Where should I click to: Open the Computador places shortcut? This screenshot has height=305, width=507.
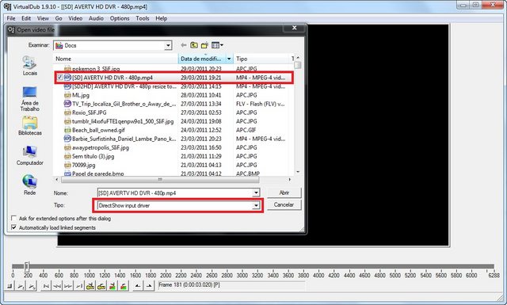pyautogui.click(x=30, y=155)
